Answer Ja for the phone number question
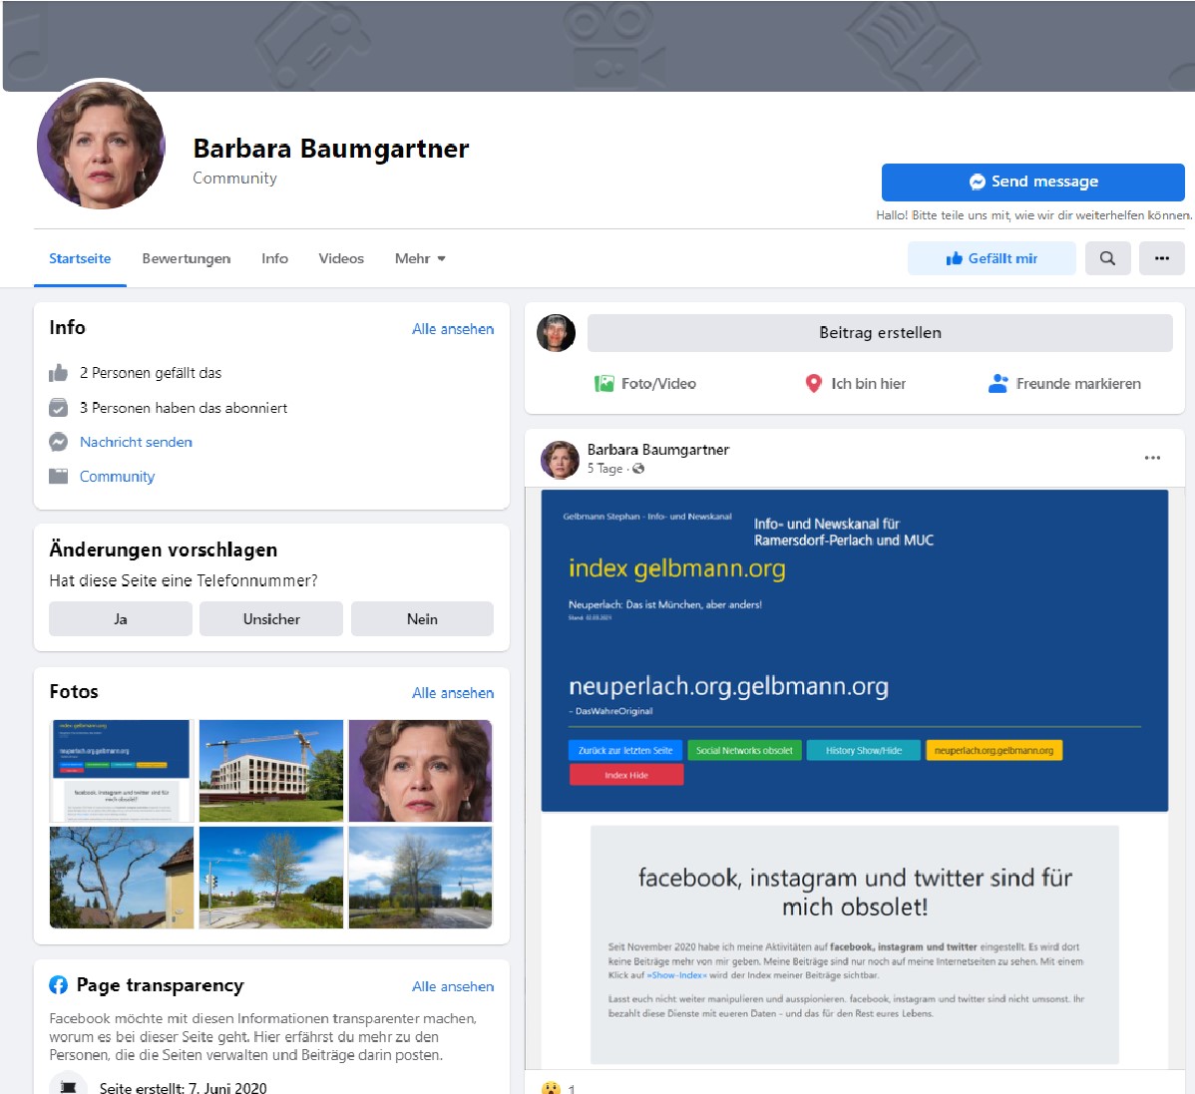Viewport: 1195px width, 1094px height. (x=121, y=619)
